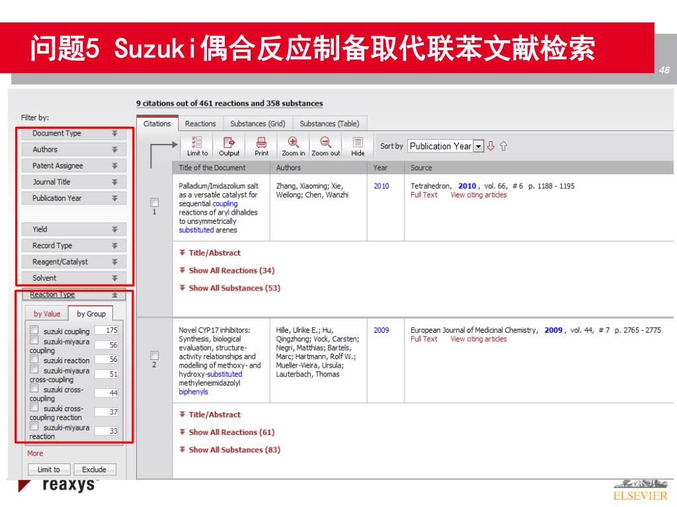This screenshot has height=507, width=677.
Task: View citing articles for European Journal article
Action: [x=479, y=339]
